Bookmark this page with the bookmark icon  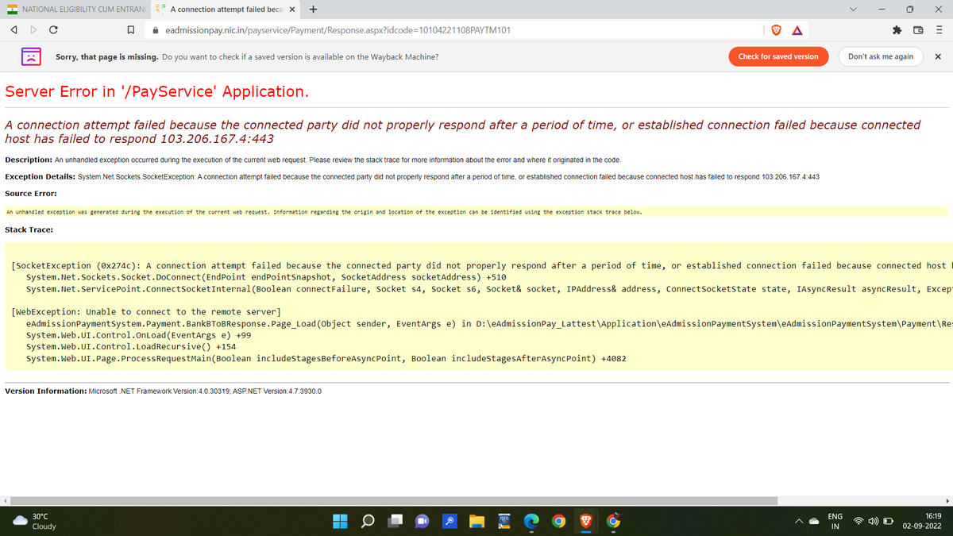pyautogui.click(x=130, y=29)
